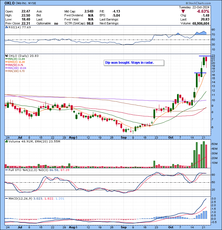Click the EPS value -5.04
222x230 pixels.
pos(116,16)
